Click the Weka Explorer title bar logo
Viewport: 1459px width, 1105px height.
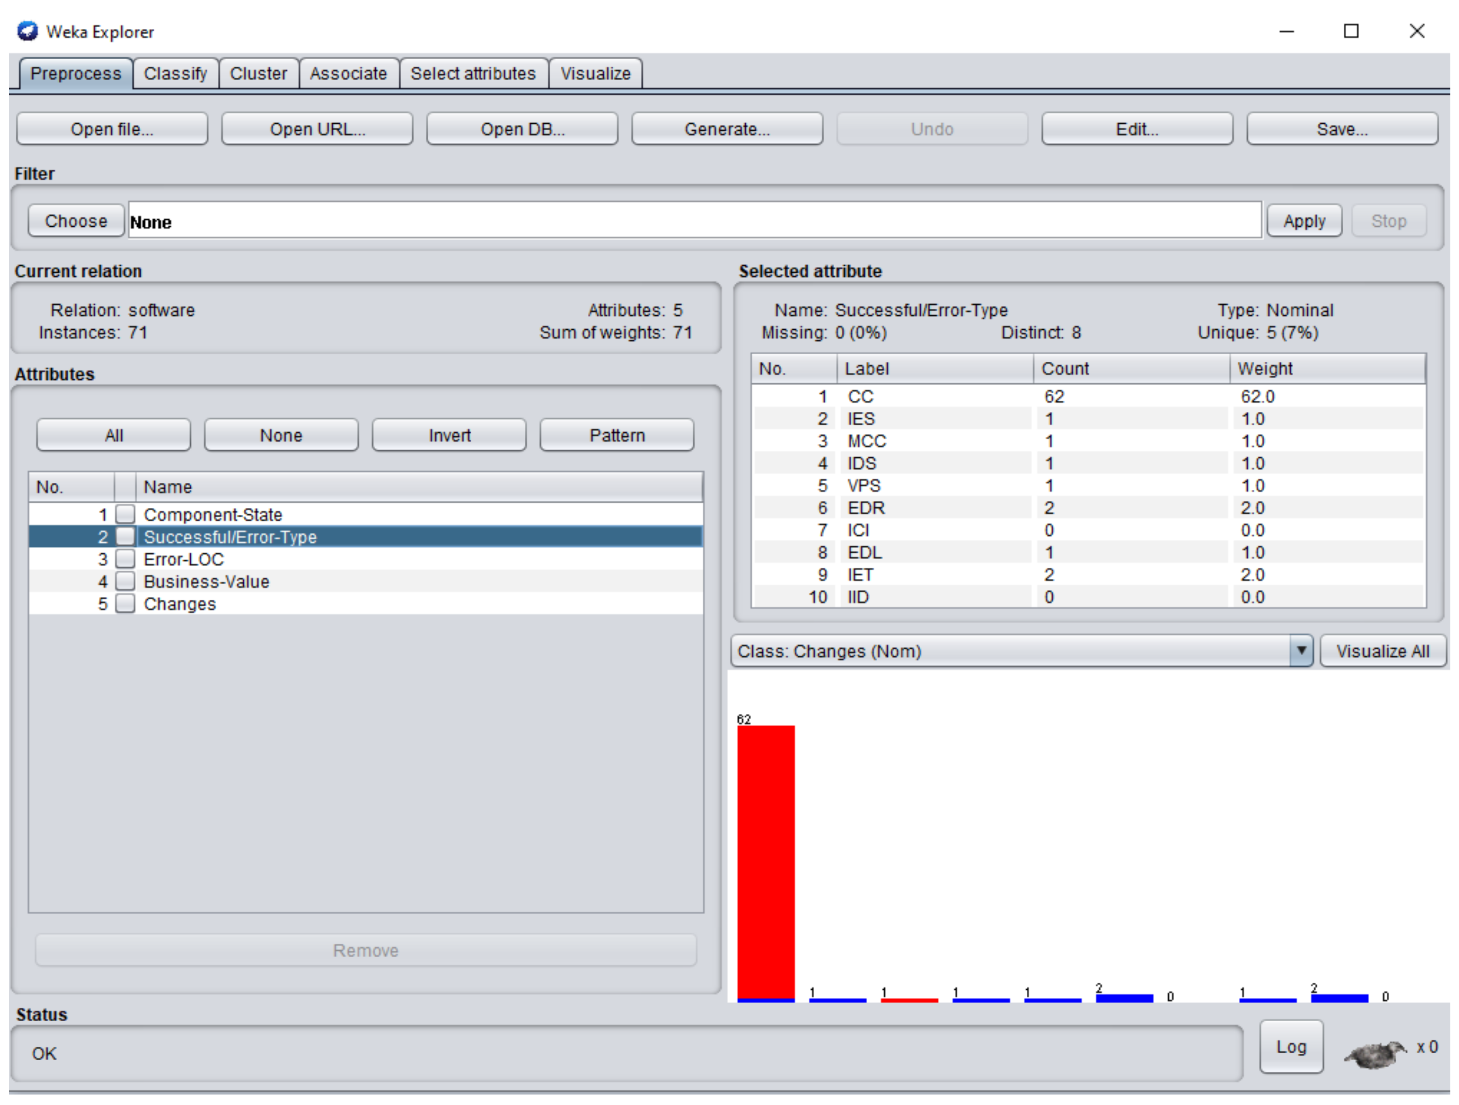pos(28,31)
